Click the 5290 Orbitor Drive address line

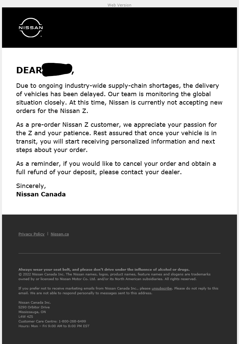(34, 307)
